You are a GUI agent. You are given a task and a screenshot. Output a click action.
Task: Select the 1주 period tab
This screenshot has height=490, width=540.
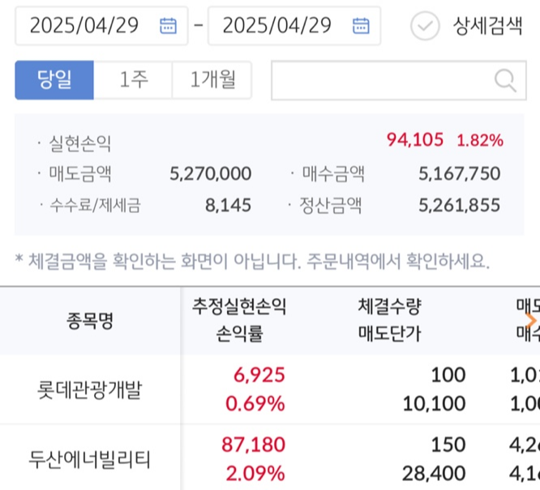click(x=133, y=80)
